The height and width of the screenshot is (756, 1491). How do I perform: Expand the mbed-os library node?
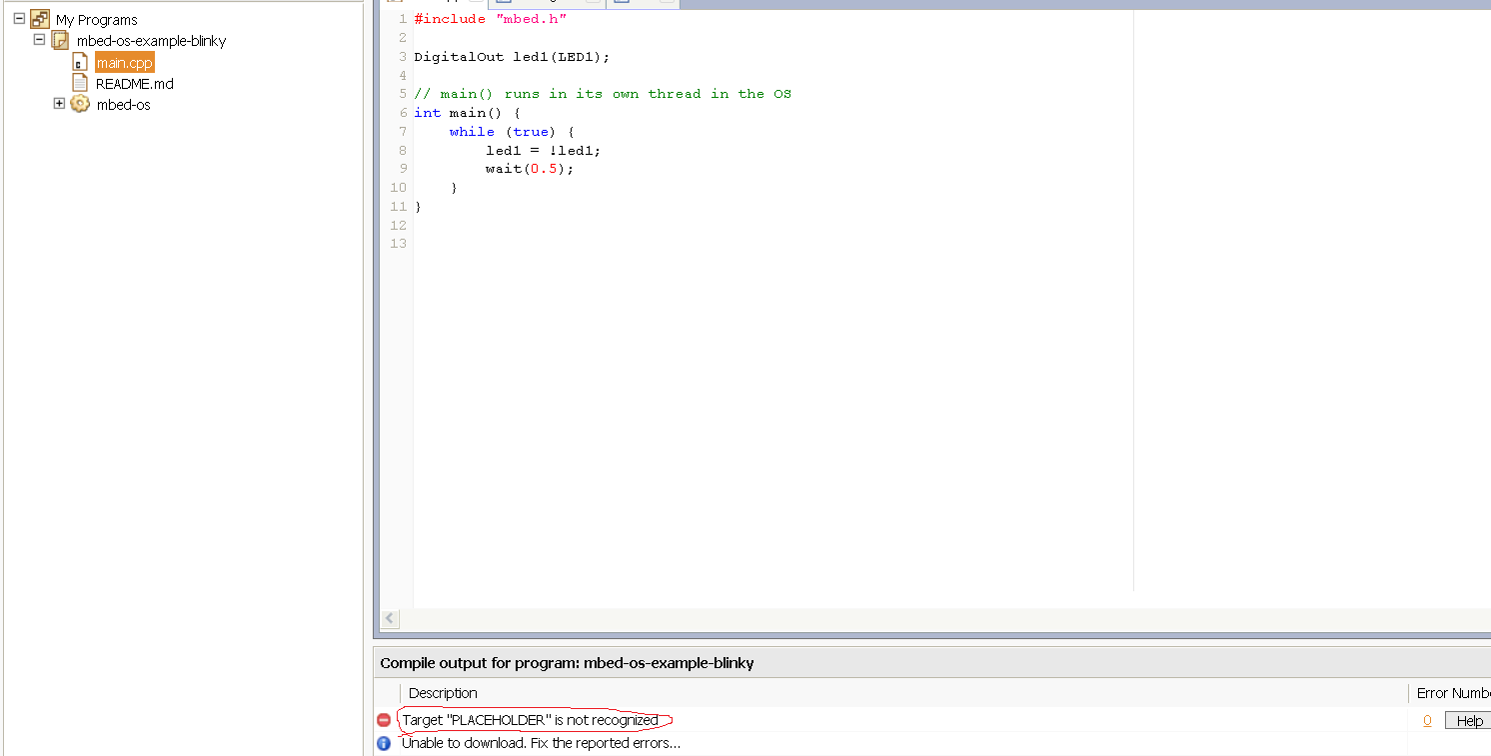pos(59,103)
